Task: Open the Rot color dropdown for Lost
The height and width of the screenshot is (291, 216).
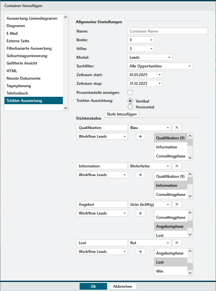Action: click(150, 243)
